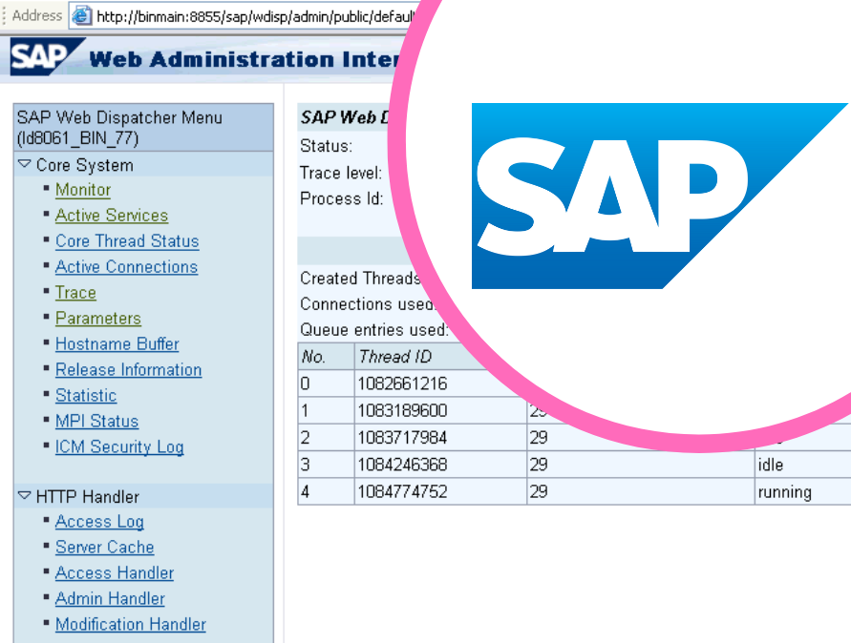Collapse the Core System section
851x643 pixels.
pos(25,164)
